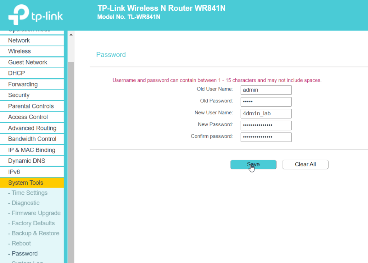Open the Network menu section
The height and width of the screenshot is (263, 368).
pos(19,41)
